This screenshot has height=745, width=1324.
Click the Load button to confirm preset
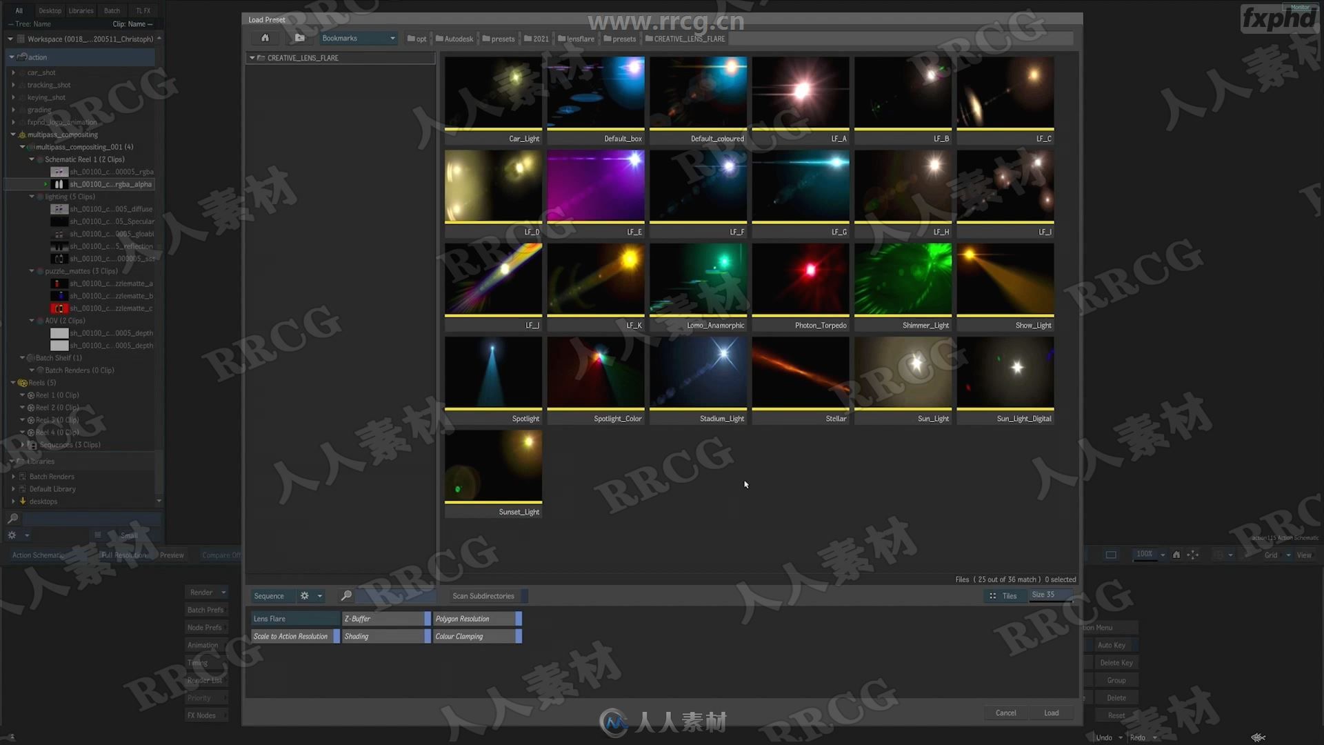(1051, 713)
